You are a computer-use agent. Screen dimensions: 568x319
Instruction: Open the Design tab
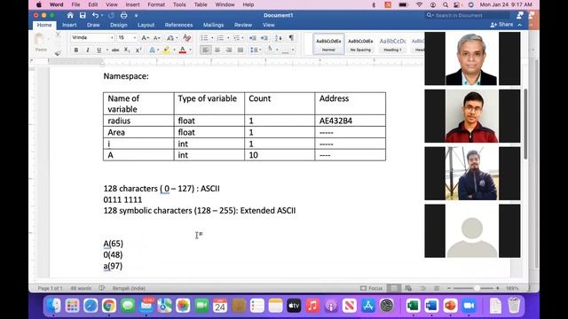118,25
